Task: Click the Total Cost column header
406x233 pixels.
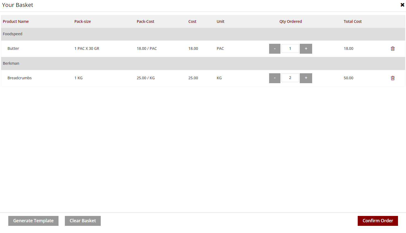Action: click(352, 21)
